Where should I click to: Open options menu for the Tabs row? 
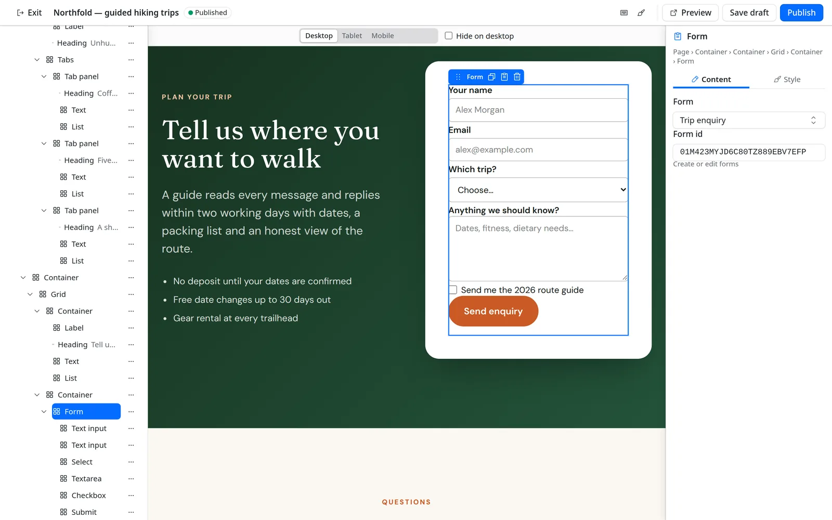click(131, 60)
